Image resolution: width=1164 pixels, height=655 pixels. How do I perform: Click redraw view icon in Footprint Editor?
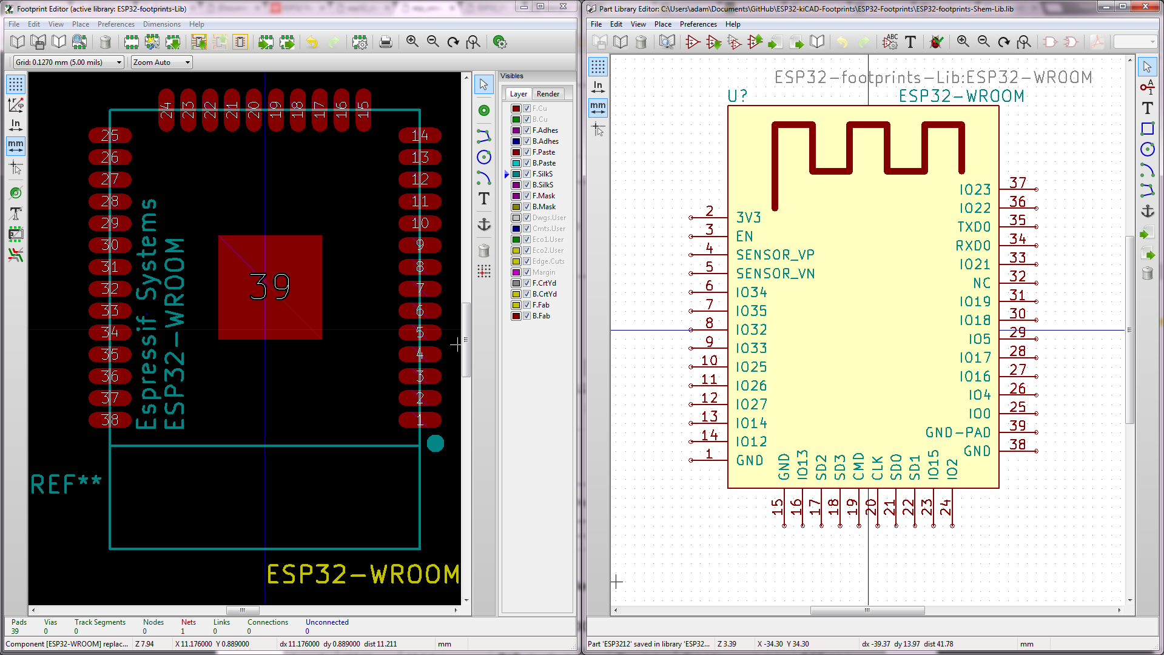pos(453,42)
